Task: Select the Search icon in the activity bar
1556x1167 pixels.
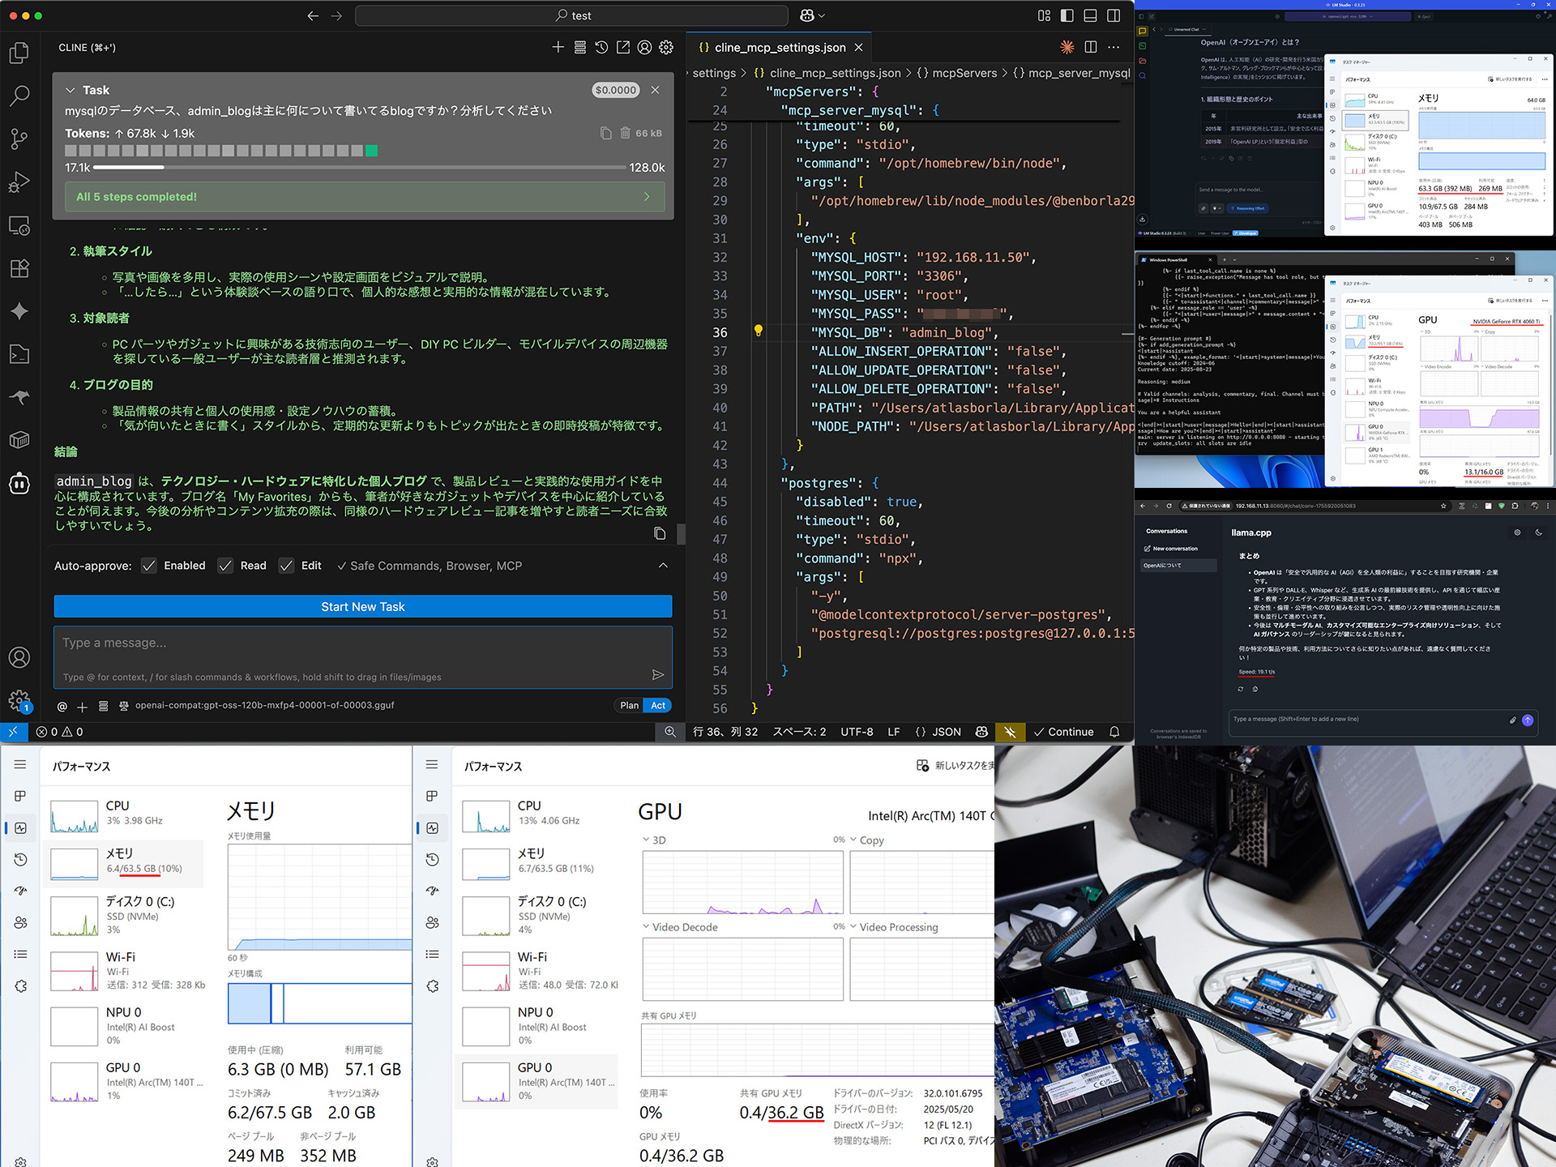Action: pos(19,95)
